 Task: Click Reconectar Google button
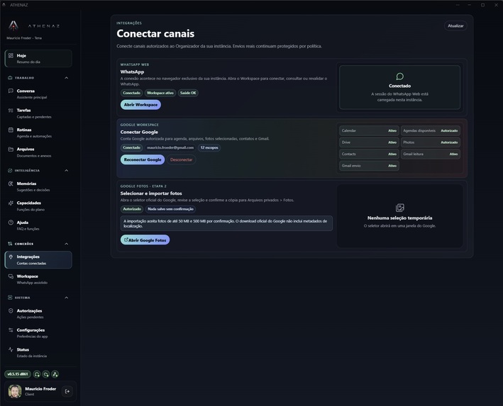point(143,159)
